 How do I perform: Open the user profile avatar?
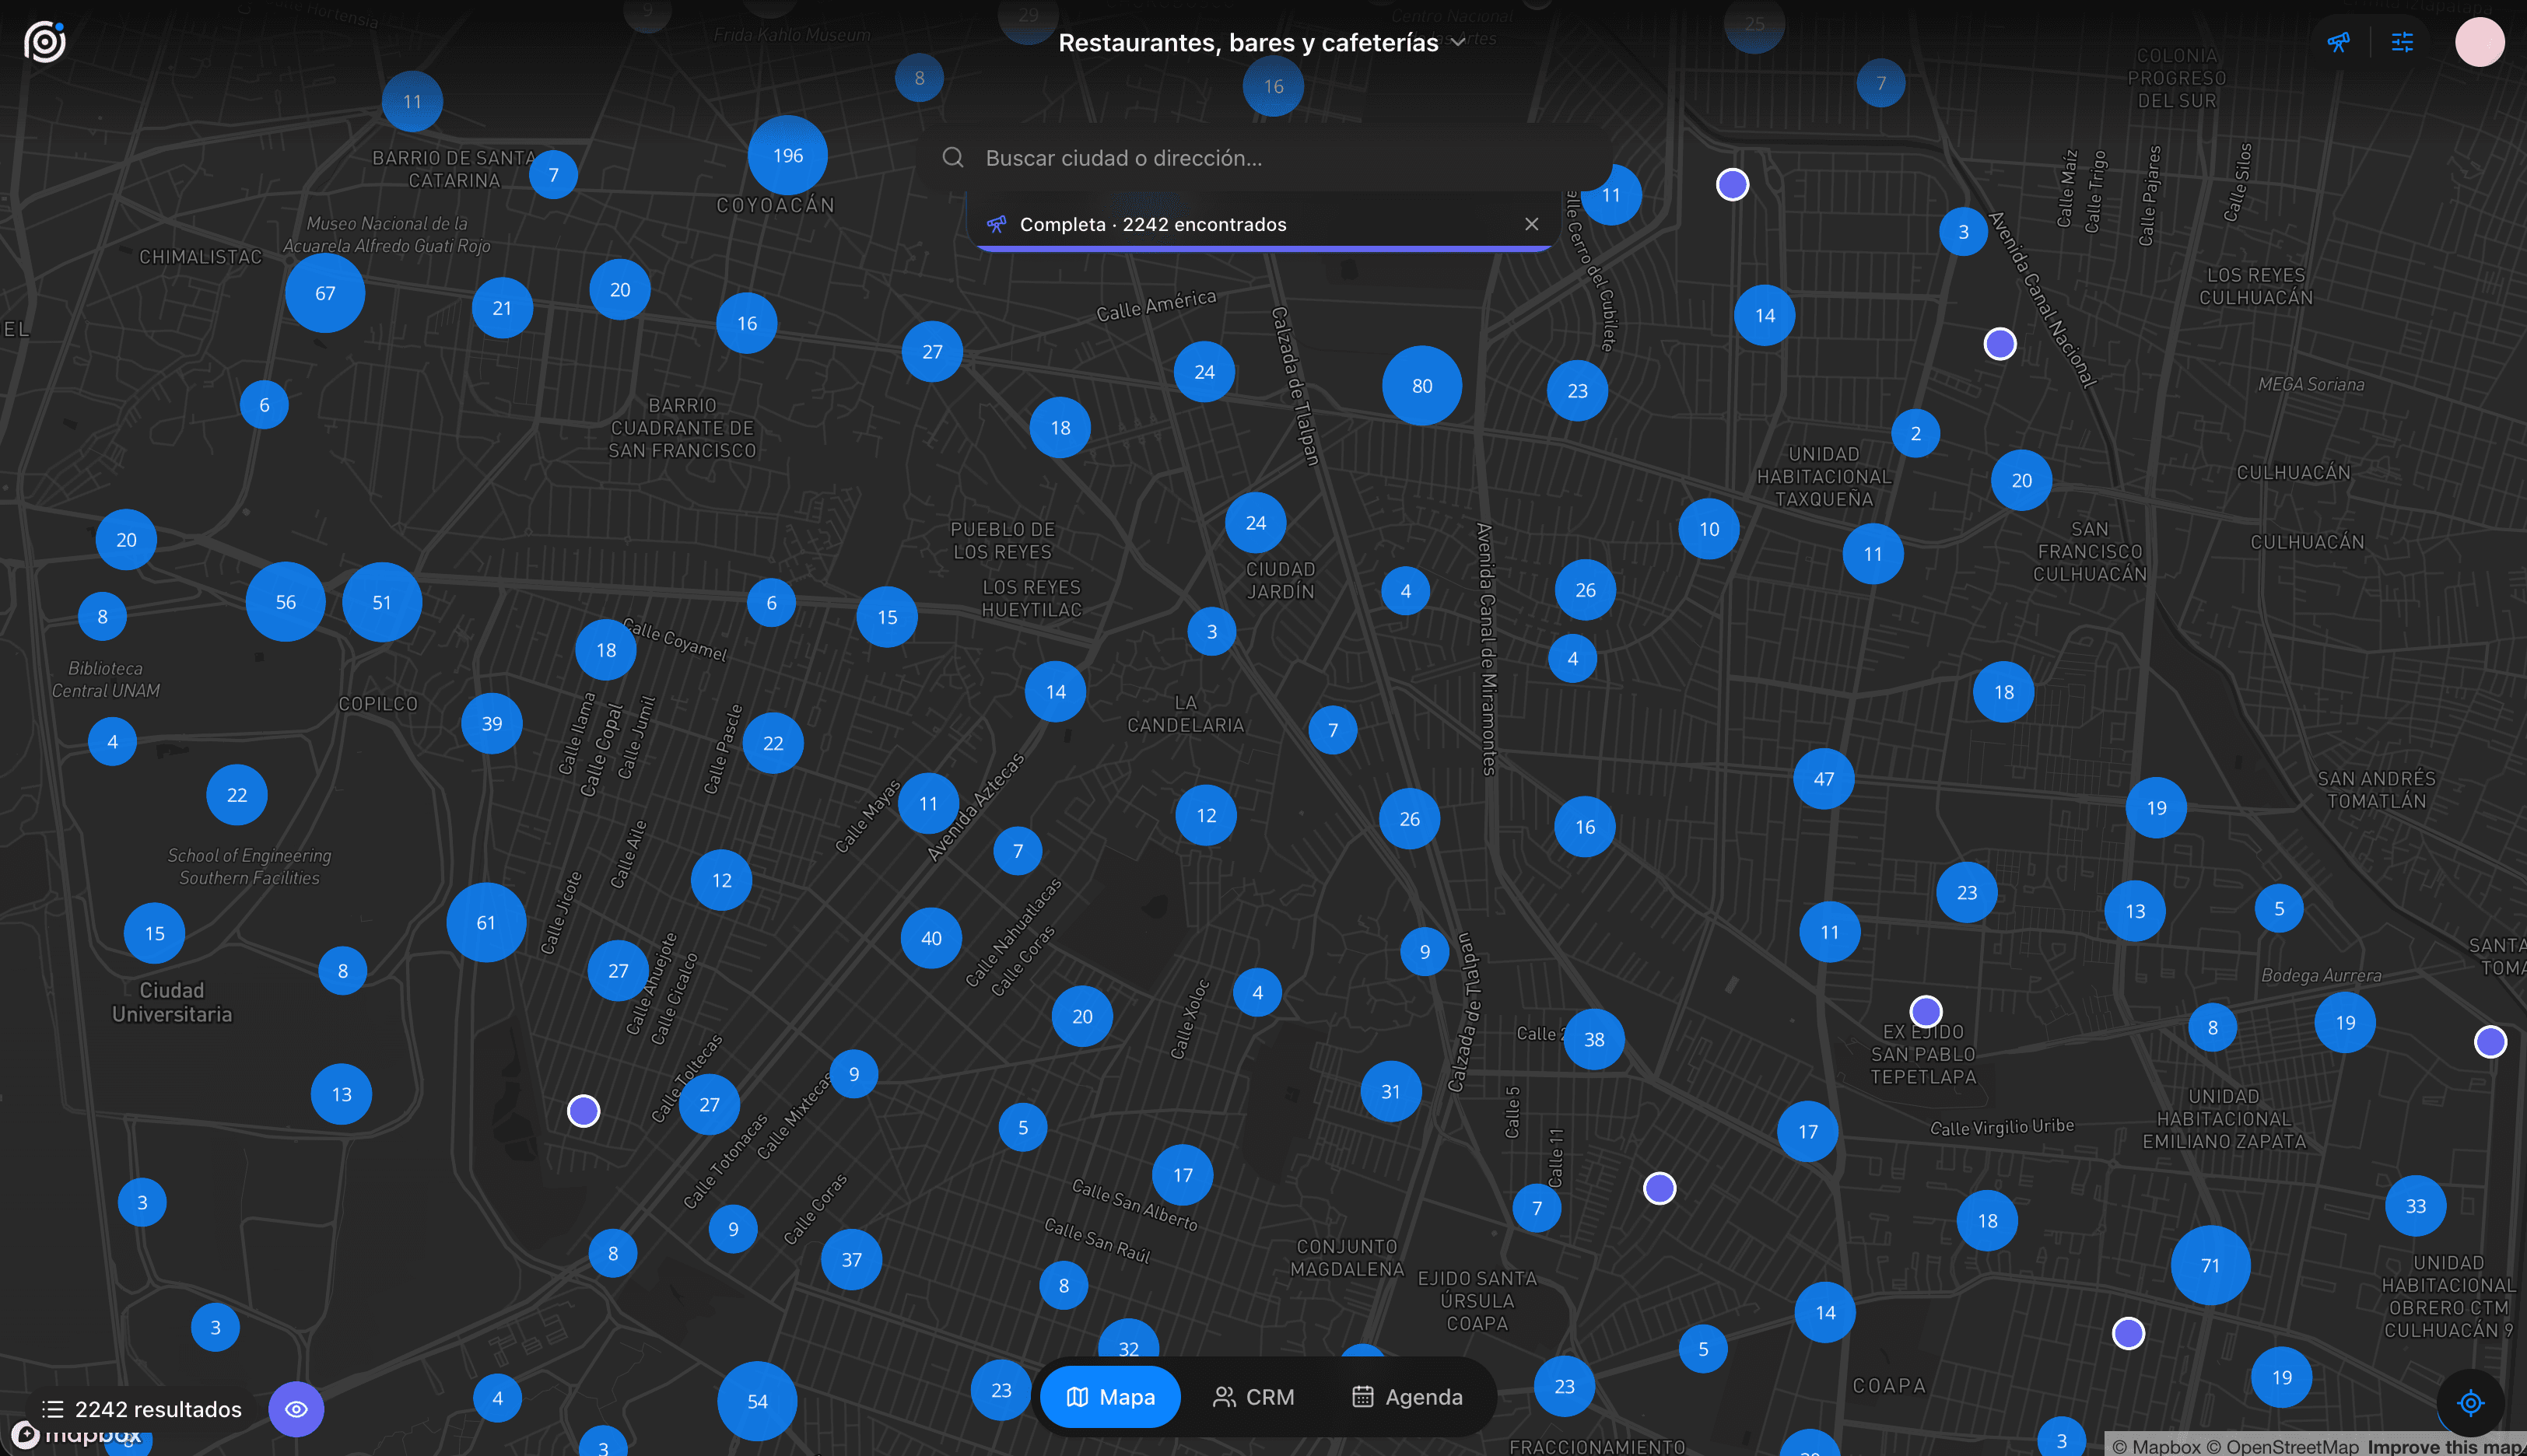(x=2479, y=42)
